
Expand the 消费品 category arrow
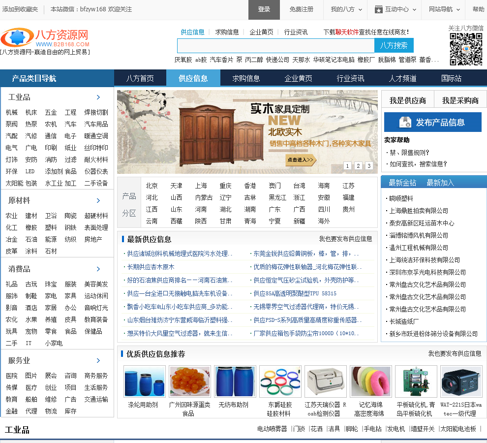[98, 269]
